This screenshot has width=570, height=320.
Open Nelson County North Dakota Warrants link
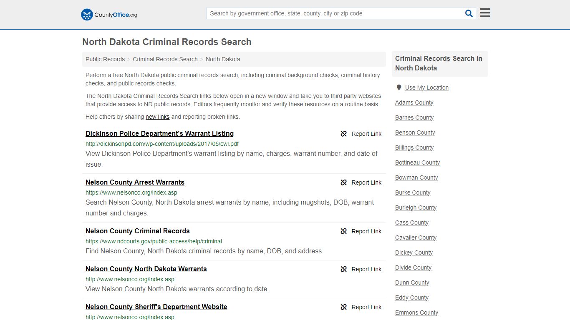click(146, 269)
